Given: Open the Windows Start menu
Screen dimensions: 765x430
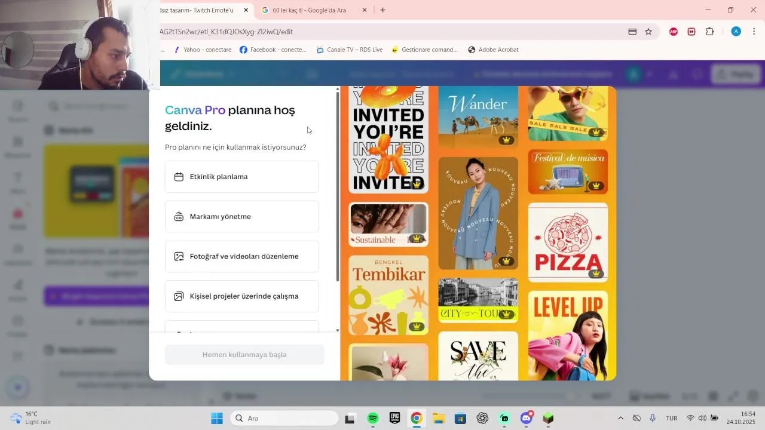Looking at the screenshot, I should point(217,418).
